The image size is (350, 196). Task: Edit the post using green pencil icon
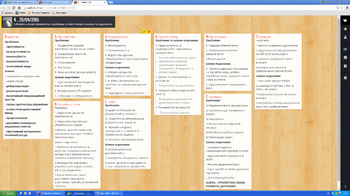point(144,31)
